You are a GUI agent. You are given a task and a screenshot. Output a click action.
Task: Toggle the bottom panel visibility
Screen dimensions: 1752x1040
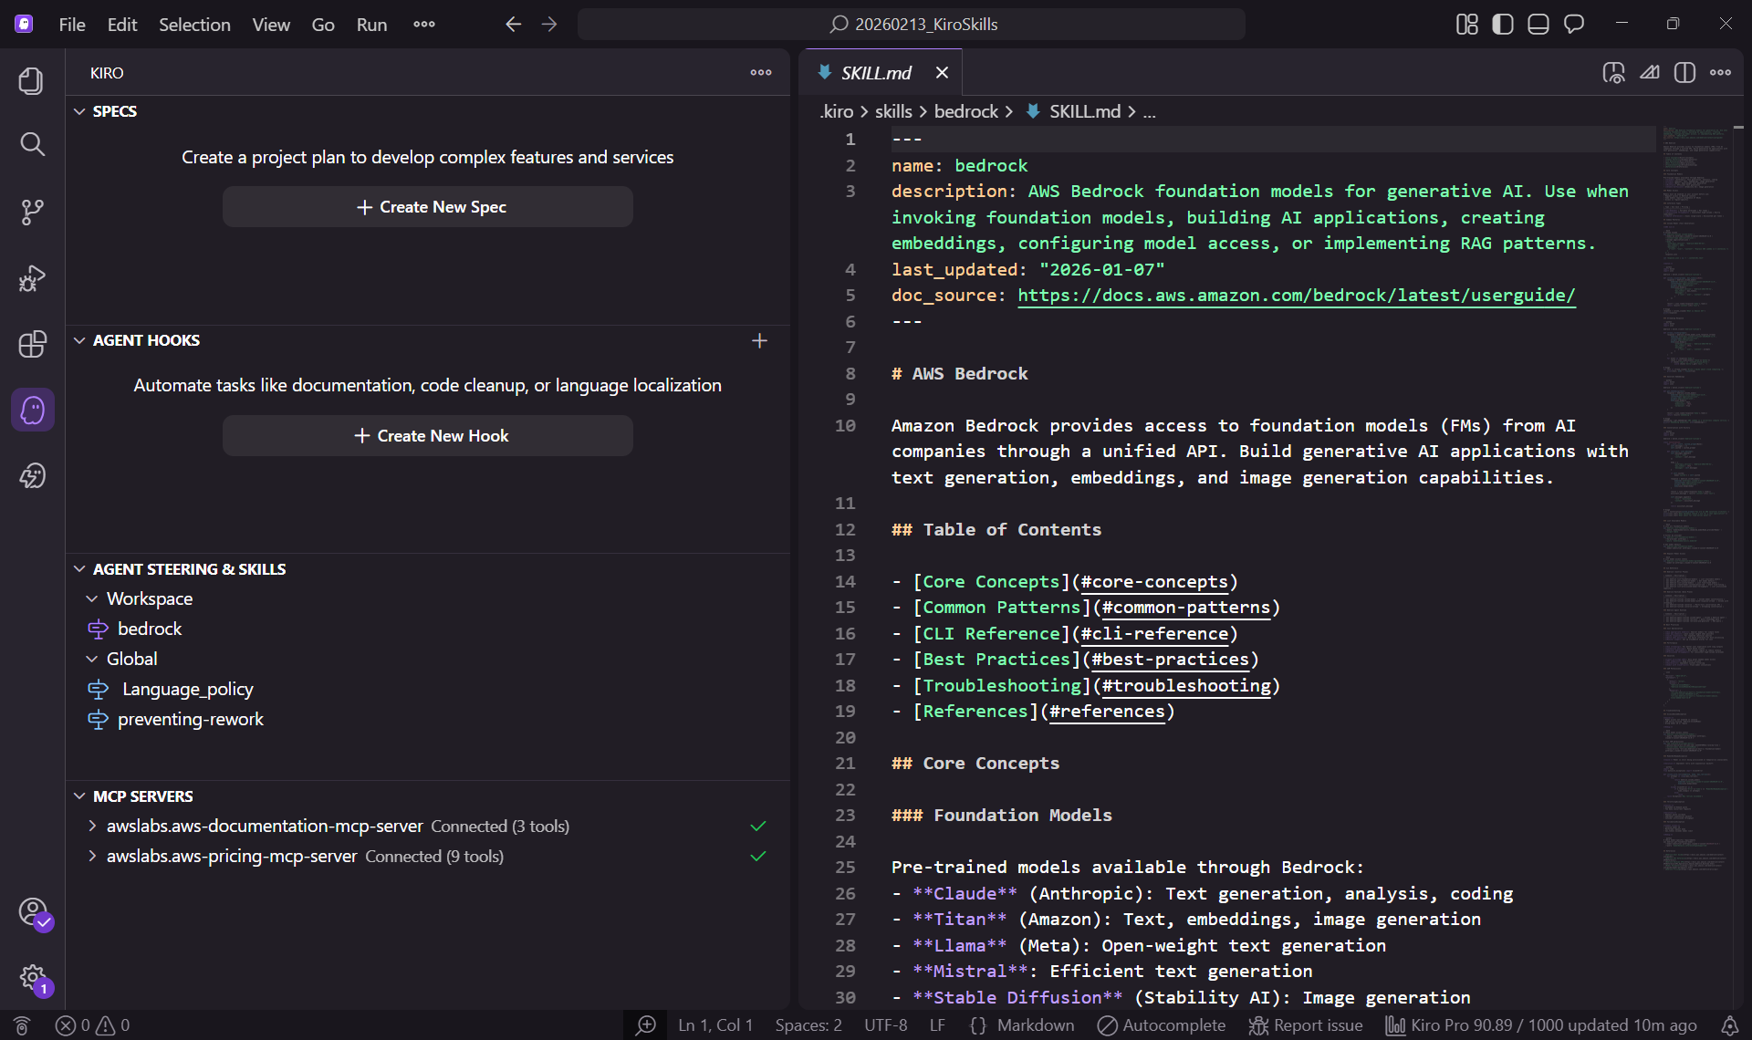coord(1538,24)
